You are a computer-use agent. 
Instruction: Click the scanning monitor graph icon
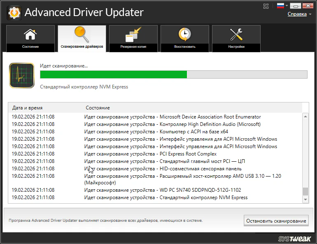tap(21, 75)
